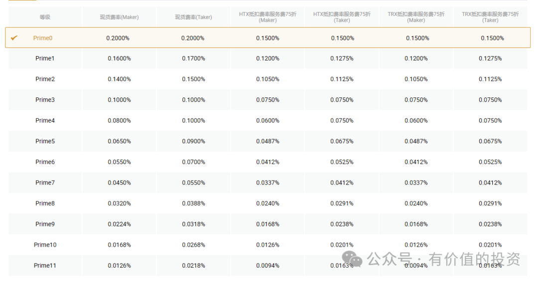Select the Prime5 level label
Screen dimensions: 538x281
coord(45,141)
